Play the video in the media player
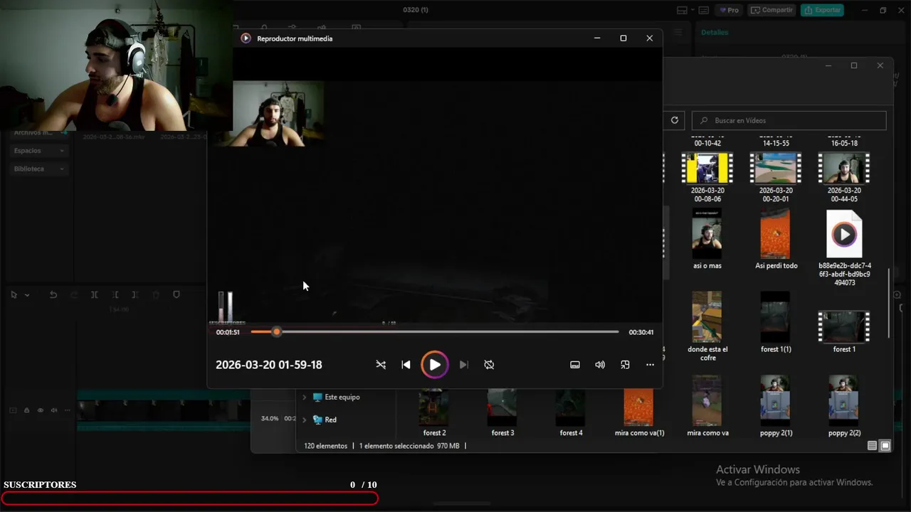Screen dimensions: 911x512 434,365
